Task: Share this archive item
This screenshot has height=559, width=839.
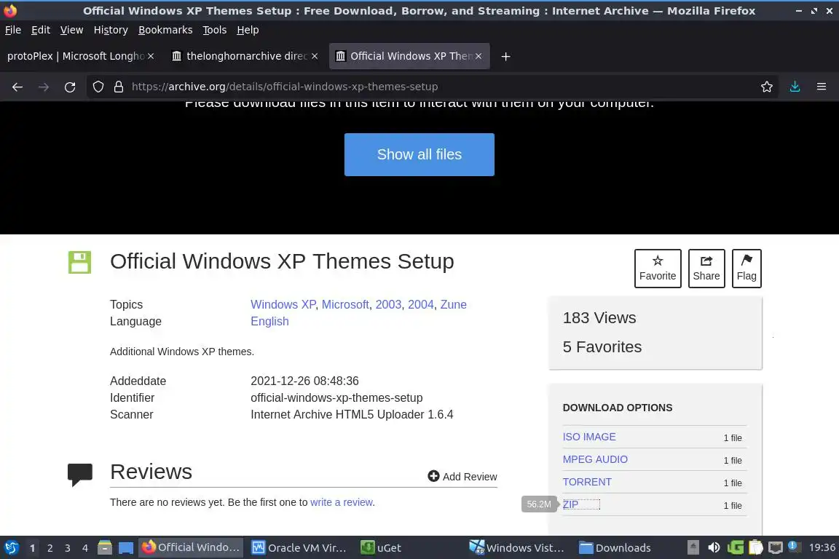Action: [x=706, y=269]
